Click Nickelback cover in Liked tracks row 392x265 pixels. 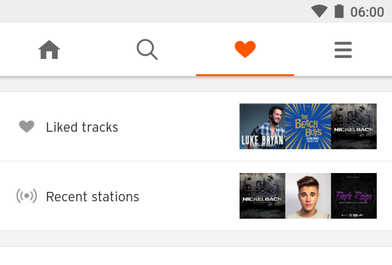pos(354,126)
